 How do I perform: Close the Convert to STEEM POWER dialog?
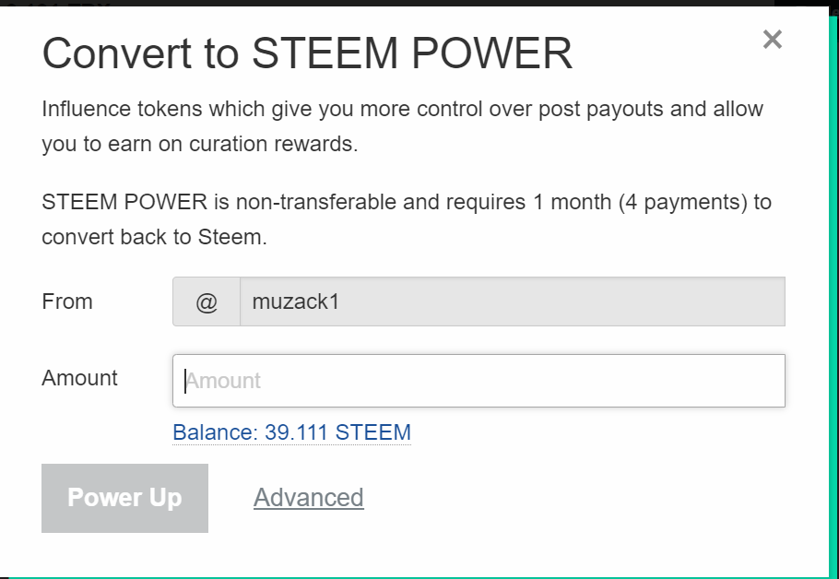point(772,39)
